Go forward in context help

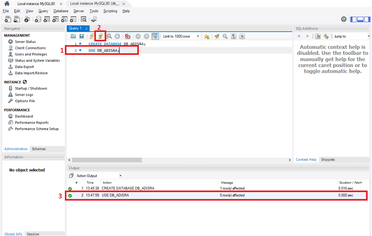(308, 36)
